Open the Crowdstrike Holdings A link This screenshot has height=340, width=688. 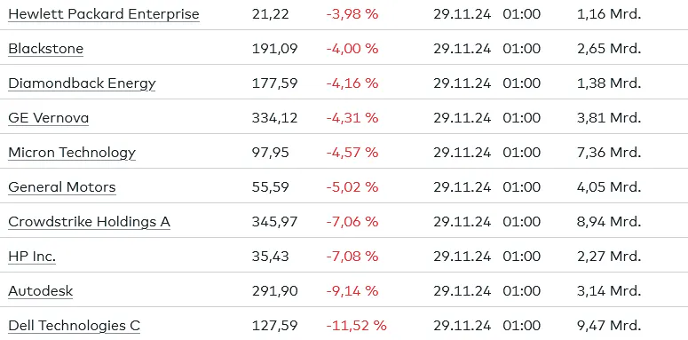89,222
